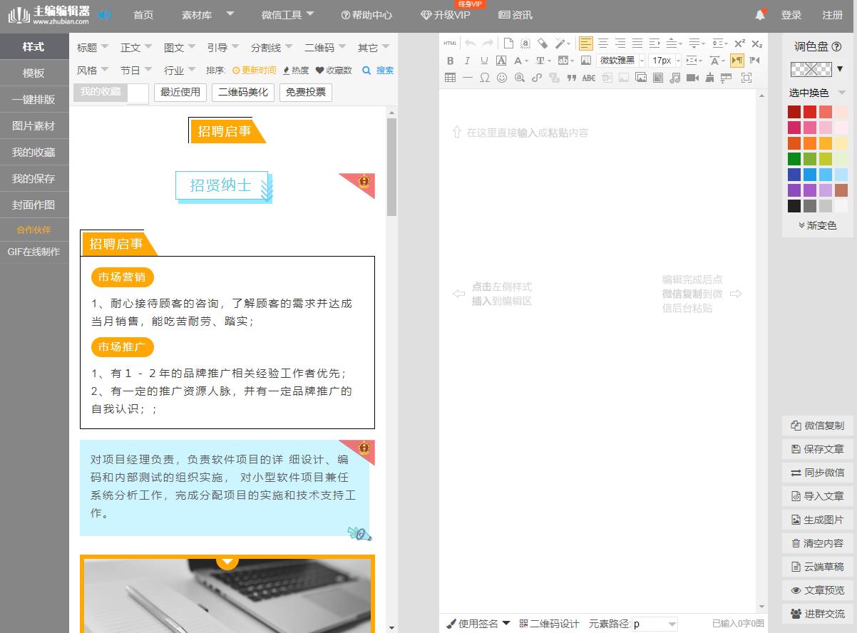Switch to the 模板 sidebar tab
Viewport: 857px width, 633px height.
tap(34, 72)
